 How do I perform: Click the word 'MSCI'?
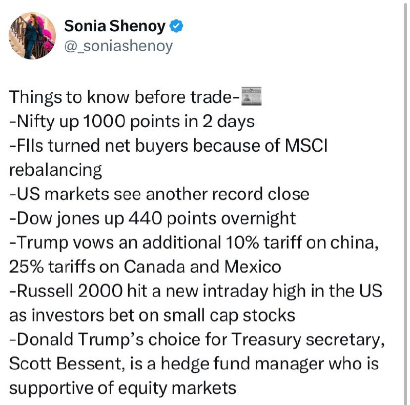point(306,146)
